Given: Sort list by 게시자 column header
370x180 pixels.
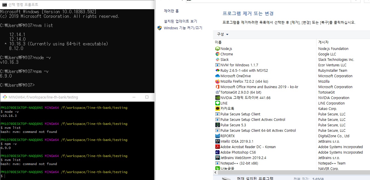Looking at the screenshot, I should 323,42.
